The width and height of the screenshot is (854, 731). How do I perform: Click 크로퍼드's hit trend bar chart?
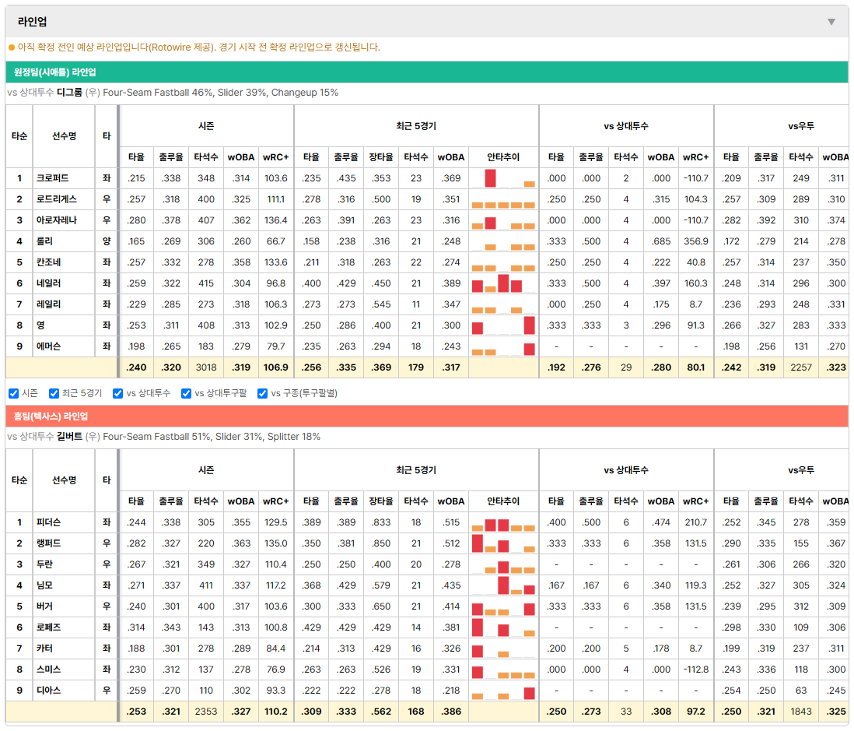(503, 178)
